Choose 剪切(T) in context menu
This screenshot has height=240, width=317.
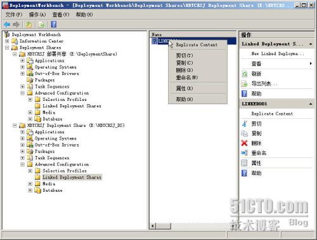pyautogui.click(x=198, y=56)
